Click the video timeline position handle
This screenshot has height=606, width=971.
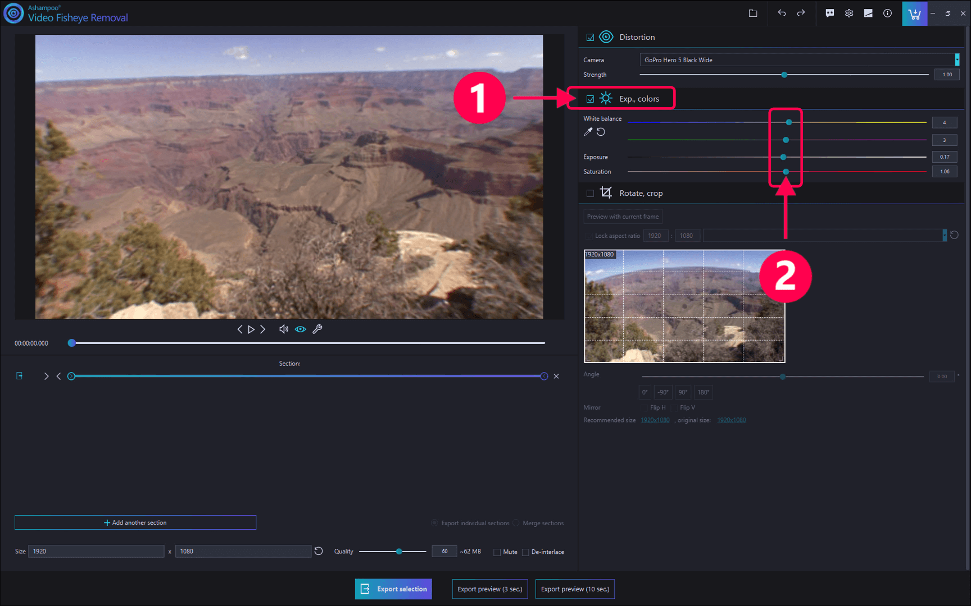[72, 343]
